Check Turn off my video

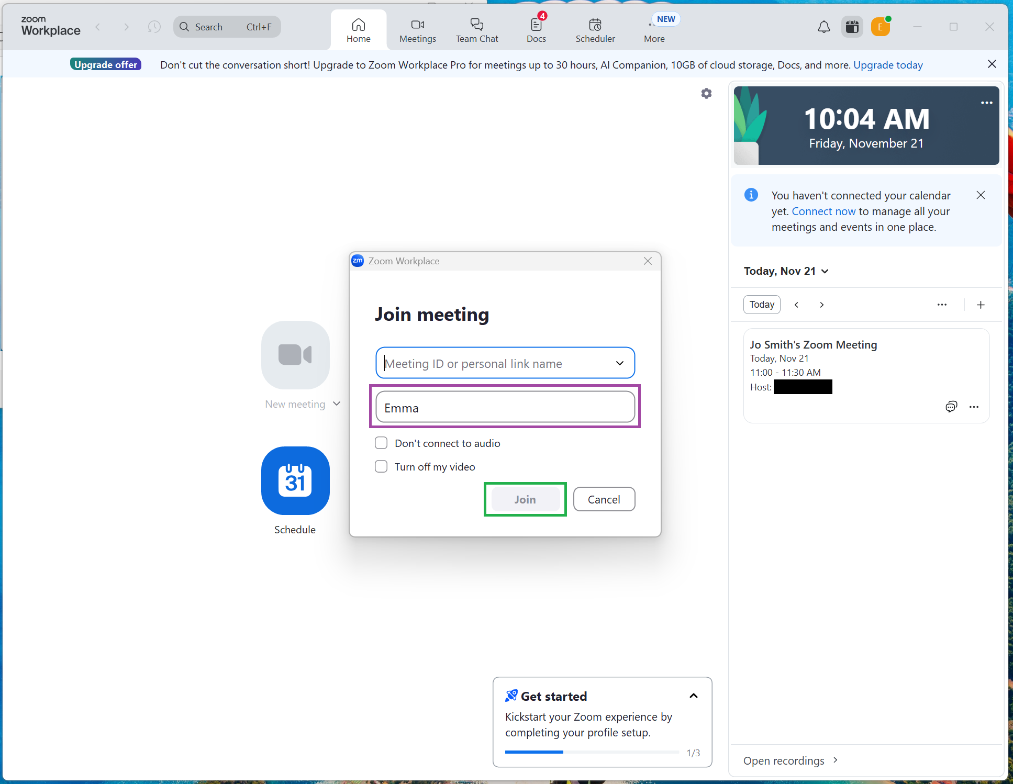click(381, 466)
